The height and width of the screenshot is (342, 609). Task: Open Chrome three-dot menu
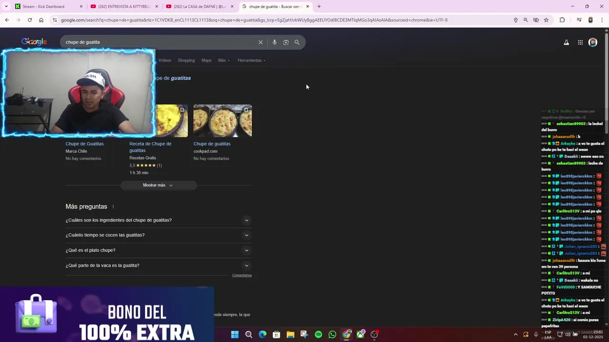tap(602, 20)
